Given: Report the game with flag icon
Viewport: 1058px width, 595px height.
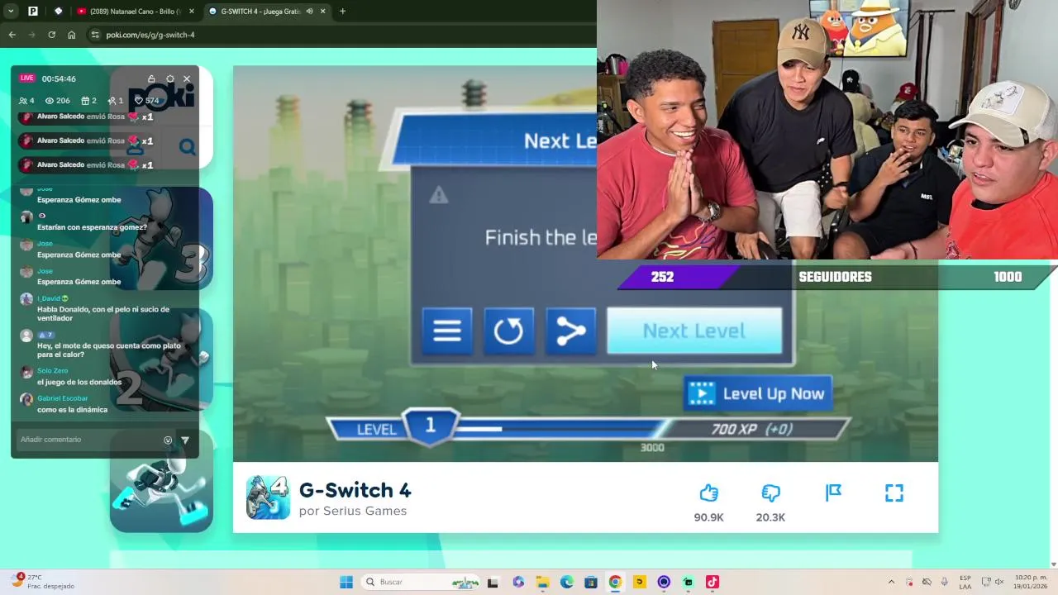Looking at the screenshot, I should click(833, 493).
